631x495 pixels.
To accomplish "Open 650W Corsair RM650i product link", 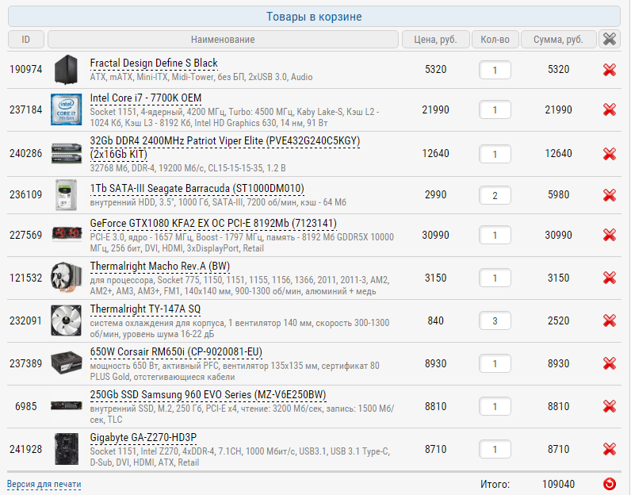I will [x=176, y=352].
